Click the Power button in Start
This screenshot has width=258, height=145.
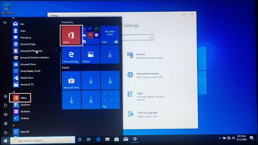coord(6,133)
